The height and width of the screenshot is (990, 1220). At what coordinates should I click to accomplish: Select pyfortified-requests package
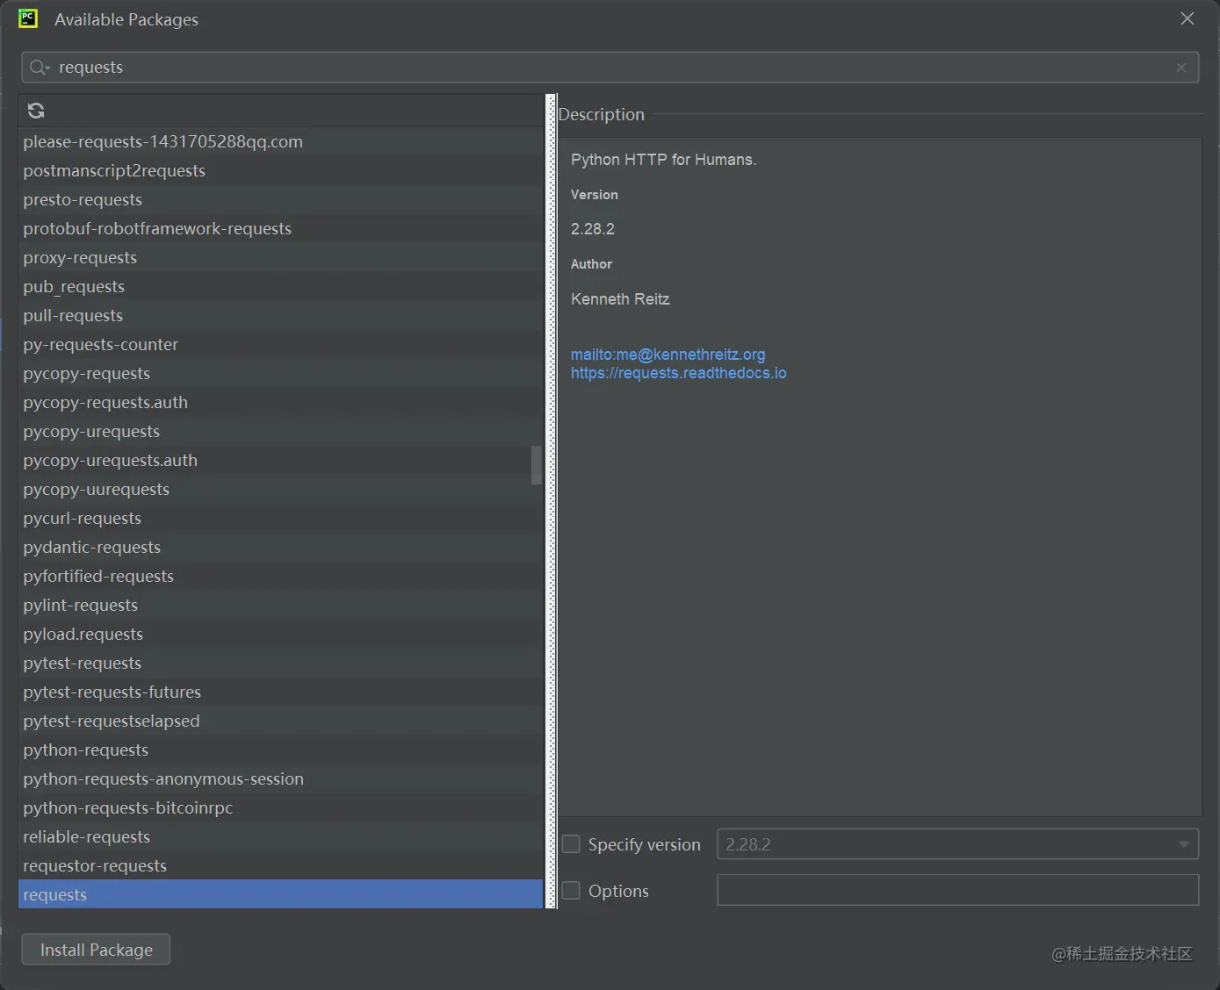[281, 576]
